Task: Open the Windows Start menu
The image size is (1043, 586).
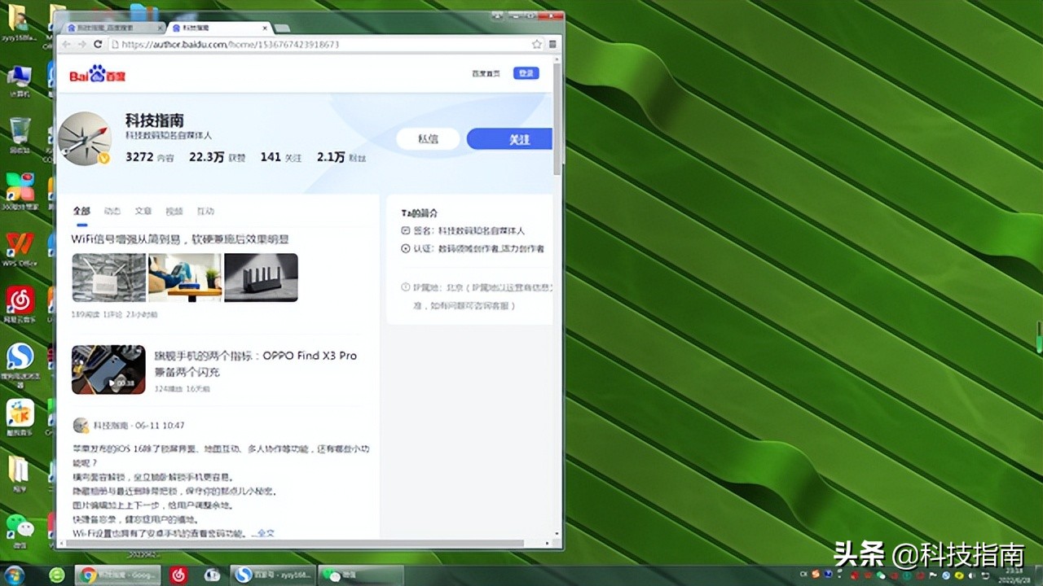Action: click(x=13, y=575)
